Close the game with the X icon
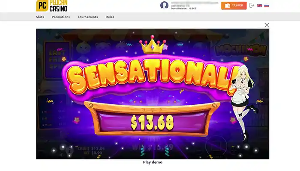This screenshot has width=300, height=171. tap(267, 25)
